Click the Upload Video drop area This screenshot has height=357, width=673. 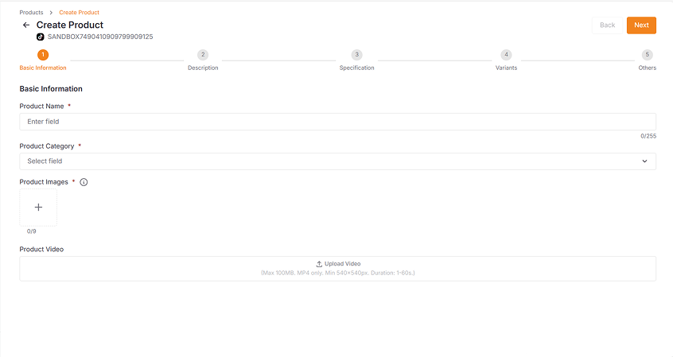[337, 268]
